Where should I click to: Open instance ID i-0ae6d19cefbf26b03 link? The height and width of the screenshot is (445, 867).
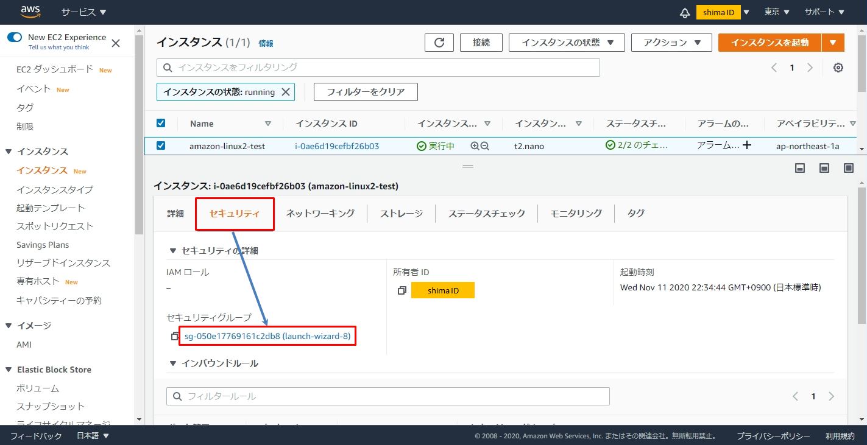[x=337, y=146]
